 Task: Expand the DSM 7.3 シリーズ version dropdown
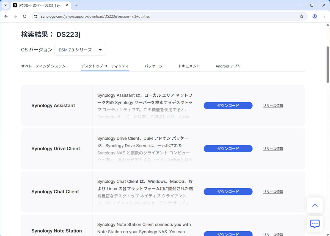pos(80,50)
